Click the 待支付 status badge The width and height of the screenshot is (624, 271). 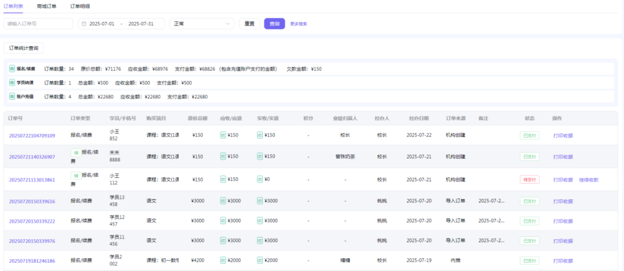529,180
